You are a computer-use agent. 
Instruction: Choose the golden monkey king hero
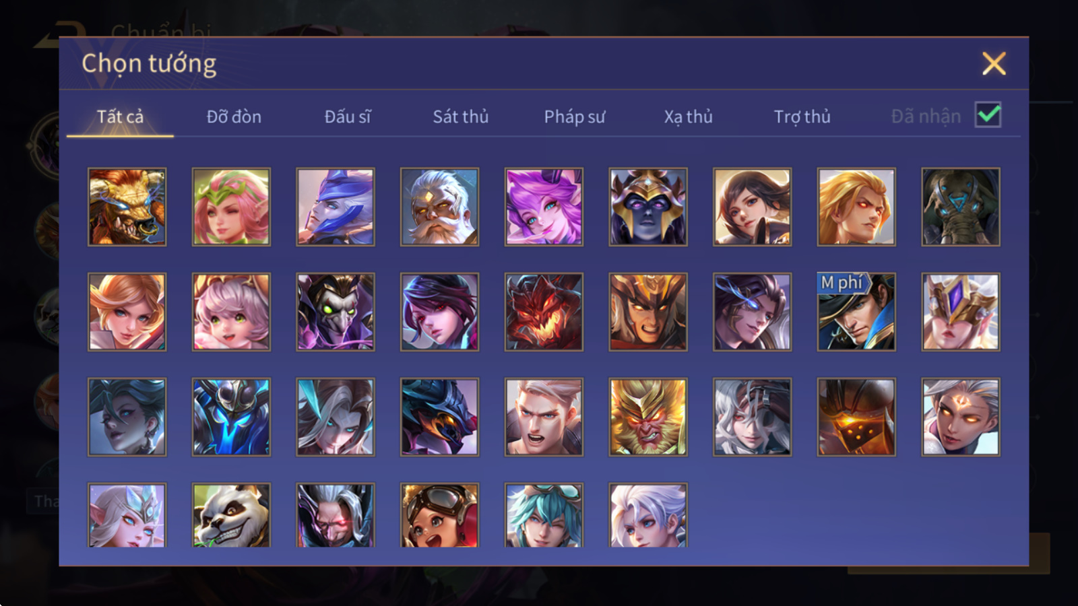648,417
